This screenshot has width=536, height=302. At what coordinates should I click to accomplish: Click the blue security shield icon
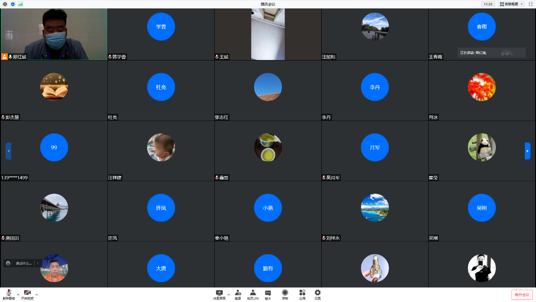point(13,4)
